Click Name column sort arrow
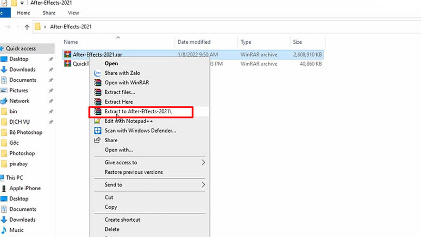The image size is (421, 237). (118, 37)
